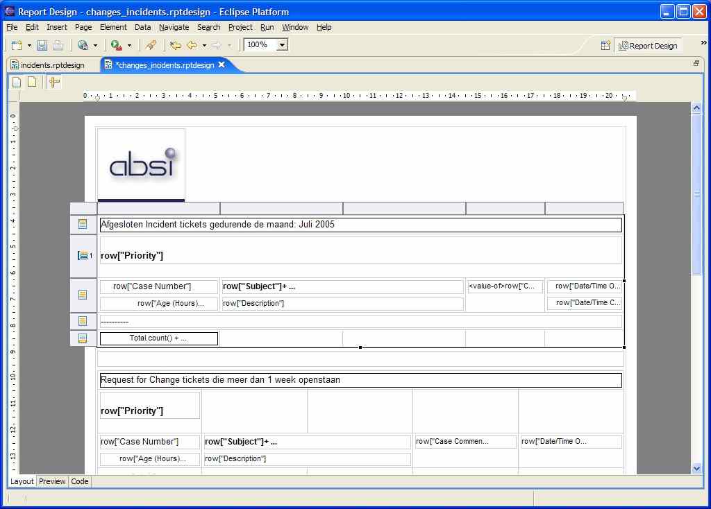Select the table footer row icon
The height and width of the screenshot is (509, 711).
[x=83, y=338]
